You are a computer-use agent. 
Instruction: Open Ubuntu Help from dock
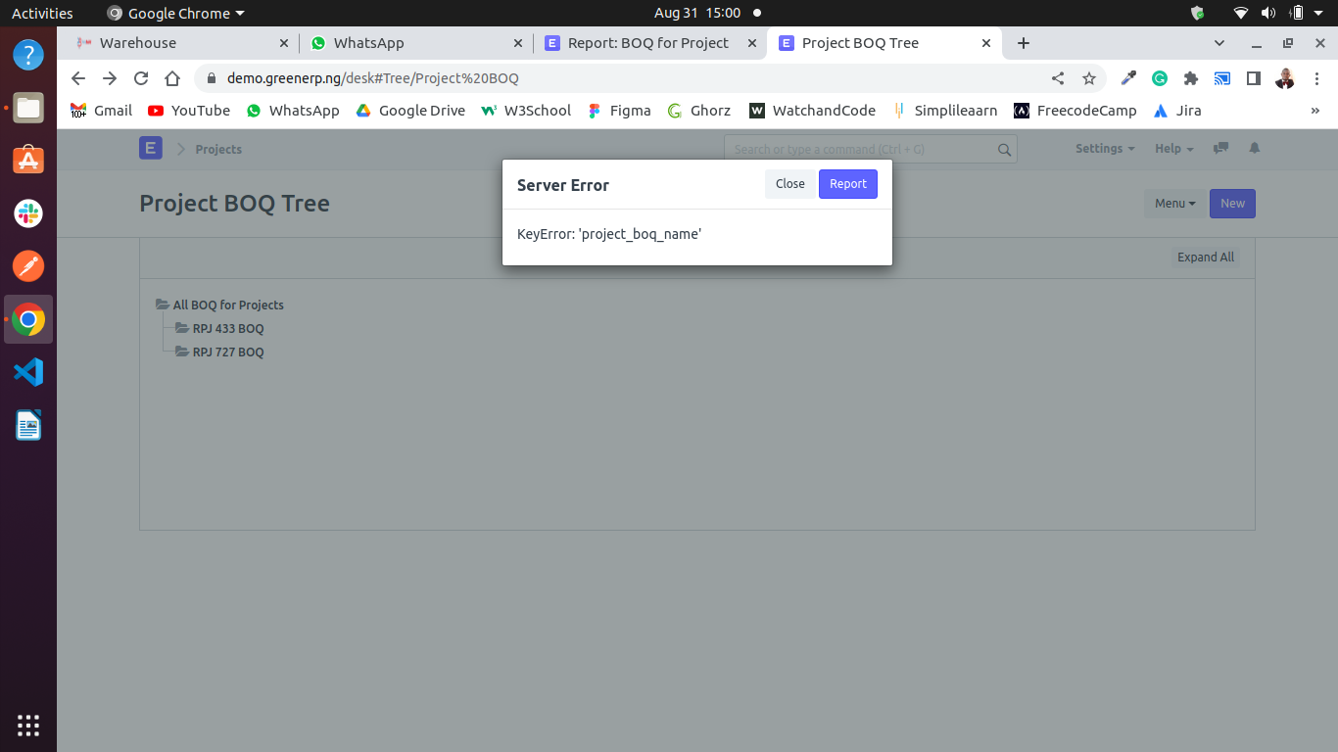(28, 54)
